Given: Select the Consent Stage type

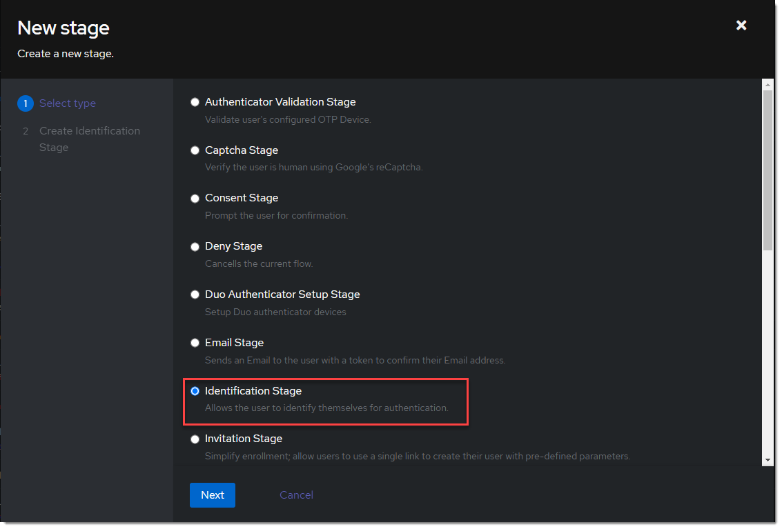Looking at the screenshot, I should pos(195,198).
